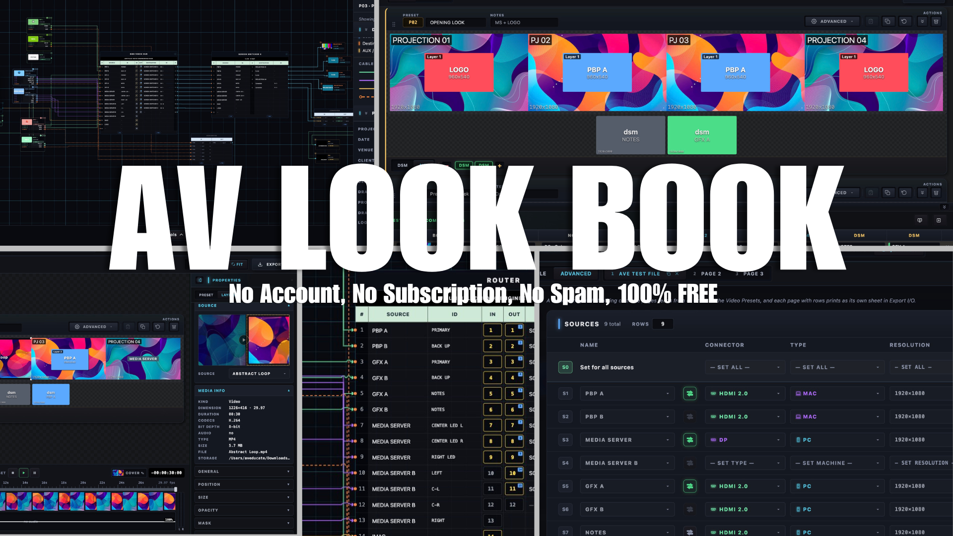Click trash icon in the lower-left preset toolbar
Viewport: 953px width, 536px height.
(x=174, y=327)
